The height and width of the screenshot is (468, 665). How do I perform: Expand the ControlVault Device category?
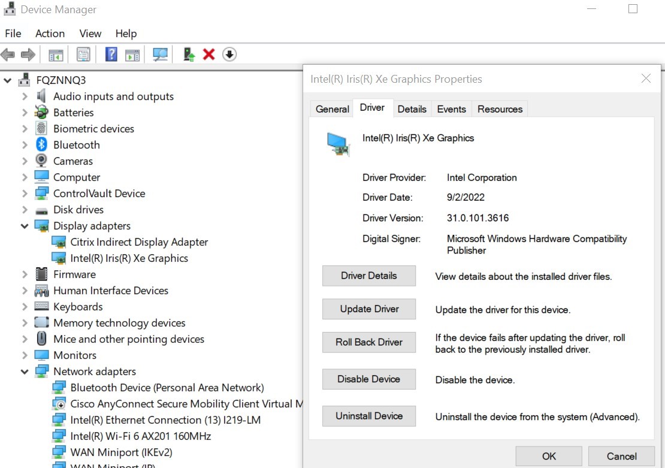(x=25, y=194)
